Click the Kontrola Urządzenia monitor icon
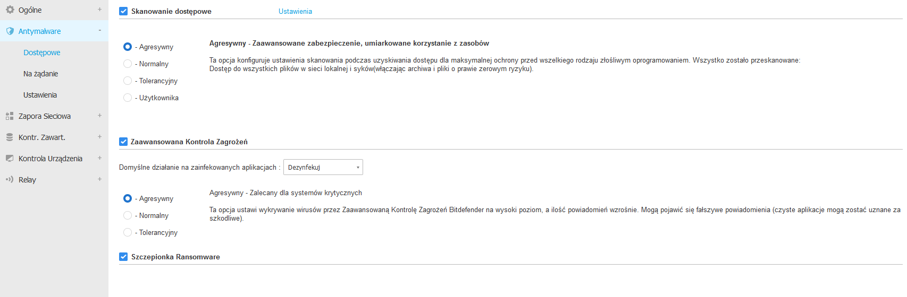 pyautogui.click(x=10, y=159)
